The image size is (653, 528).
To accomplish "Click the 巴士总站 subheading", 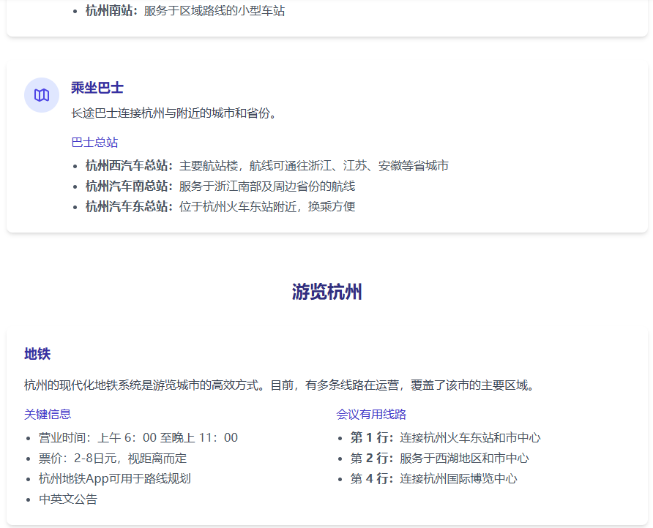I will click(x=94, y=143).
